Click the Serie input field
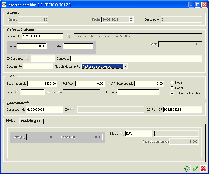209x174 pixels. tap(33, 92)
